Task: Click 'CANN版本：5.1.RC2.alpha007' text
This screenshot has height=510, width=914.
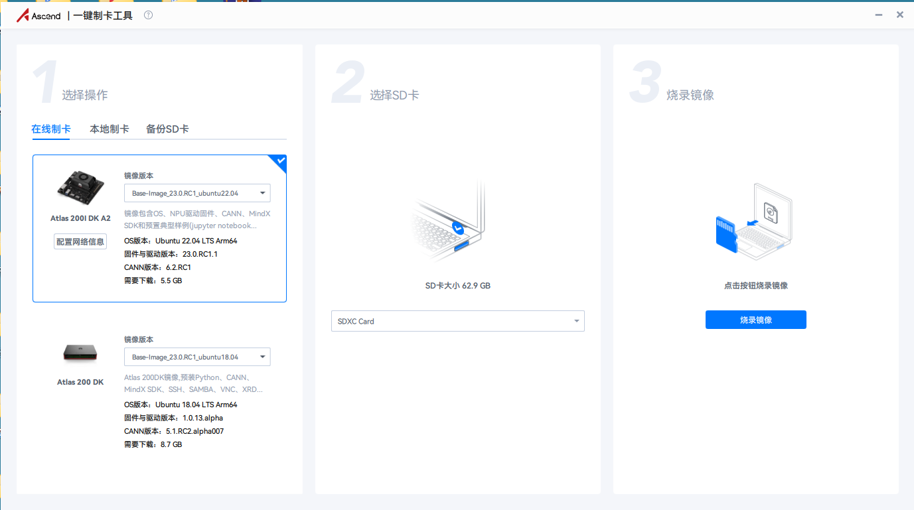Action: click(174, 431)
